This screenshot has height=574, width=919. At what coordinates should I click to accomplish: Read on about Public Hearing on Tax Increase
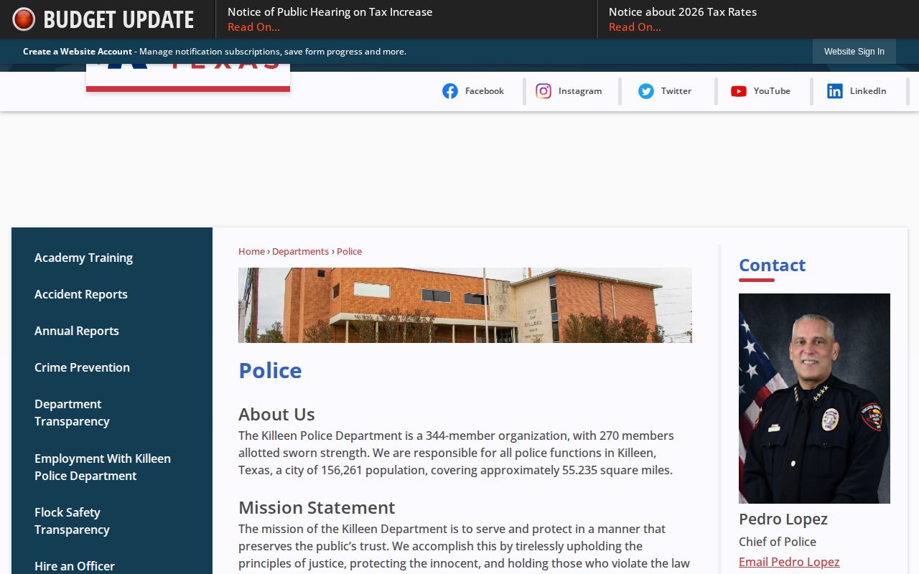[x=253, y=27]
